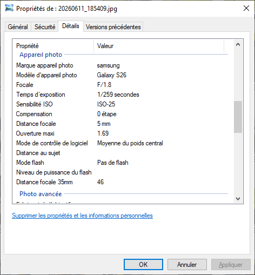This screenshot has height=275, width=255.
Task: Click the 5 mm value
Action: point(104,124)
